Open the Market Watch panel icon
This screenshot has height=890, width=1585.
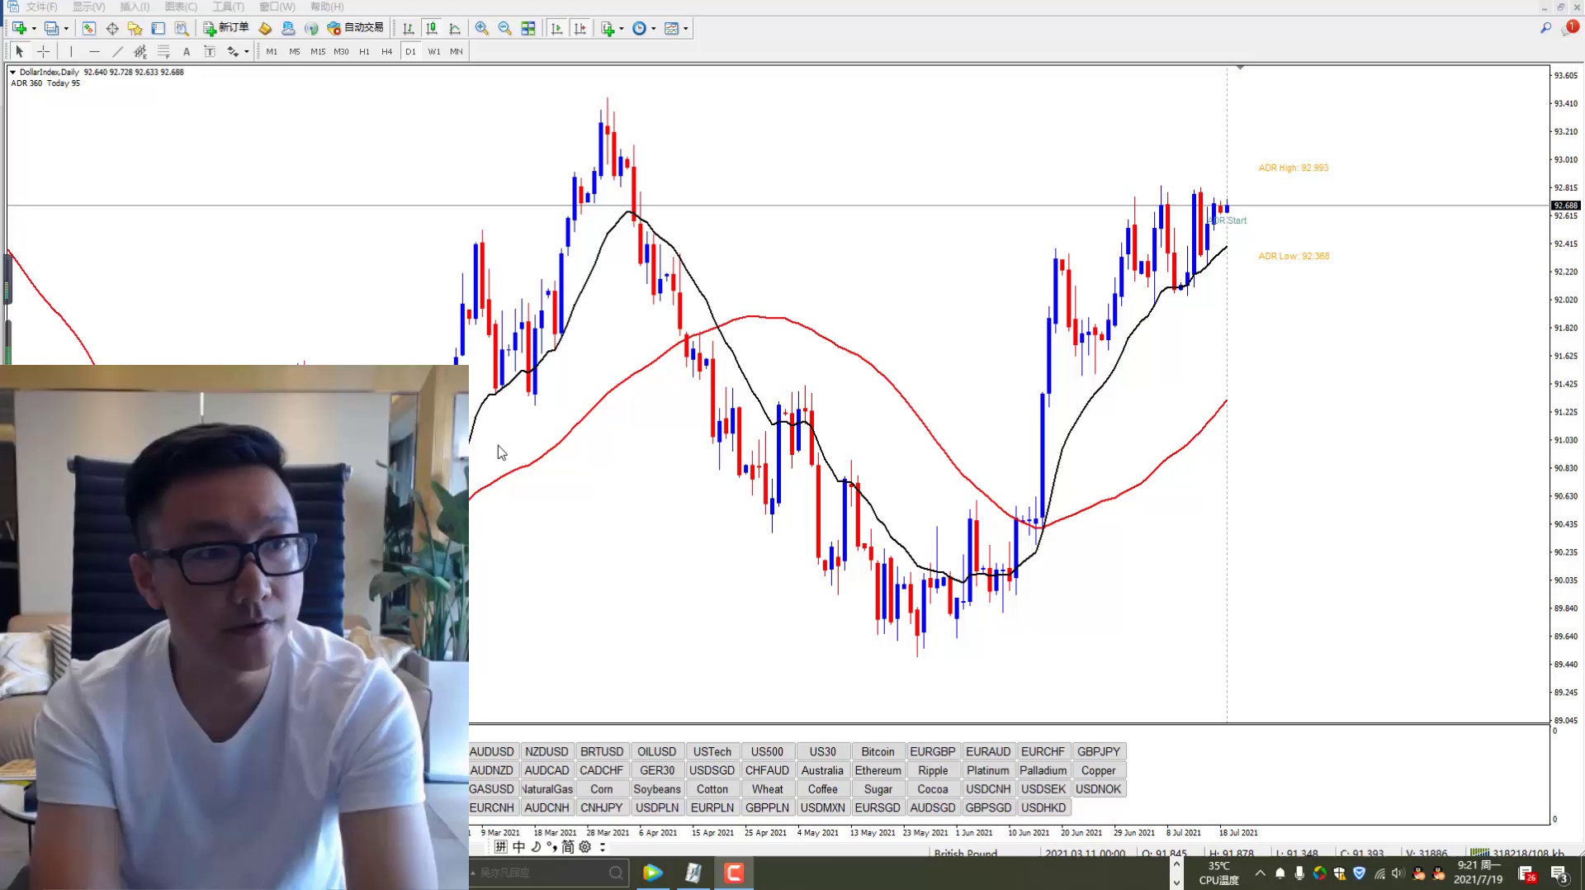88,29
